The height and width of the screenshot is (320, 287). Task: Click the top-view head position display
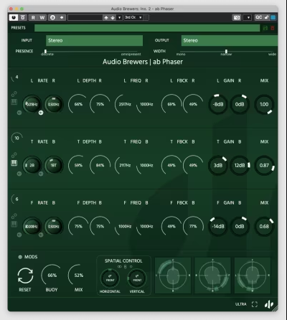click(173, 276)
